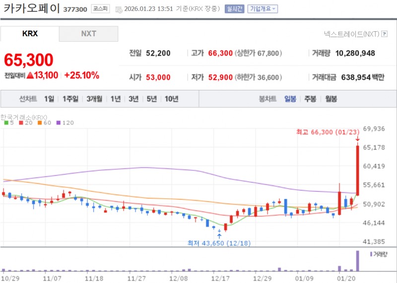Screen dimensions: 397x283
Task: Click the 넥스트레이드(NXT) link
Action: 351,34
